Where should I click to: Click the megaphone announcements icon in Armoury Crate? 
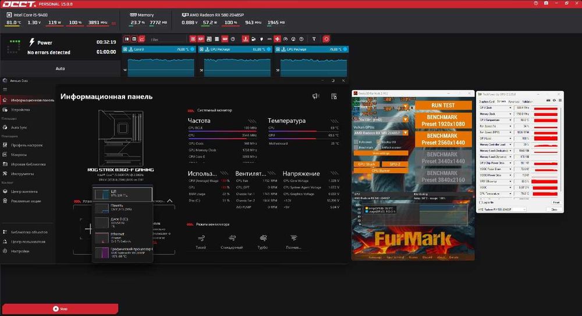[315, 96]
